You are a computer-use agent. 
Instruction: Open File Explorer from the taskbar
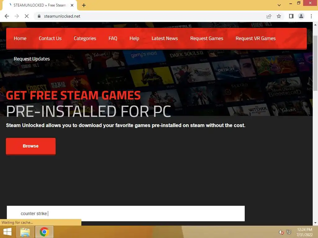point(25,232)
